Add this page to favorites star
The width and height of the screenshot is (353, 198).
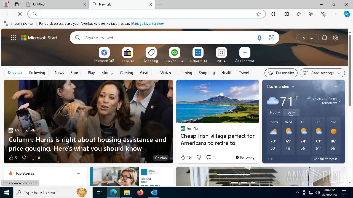(259, 14)
